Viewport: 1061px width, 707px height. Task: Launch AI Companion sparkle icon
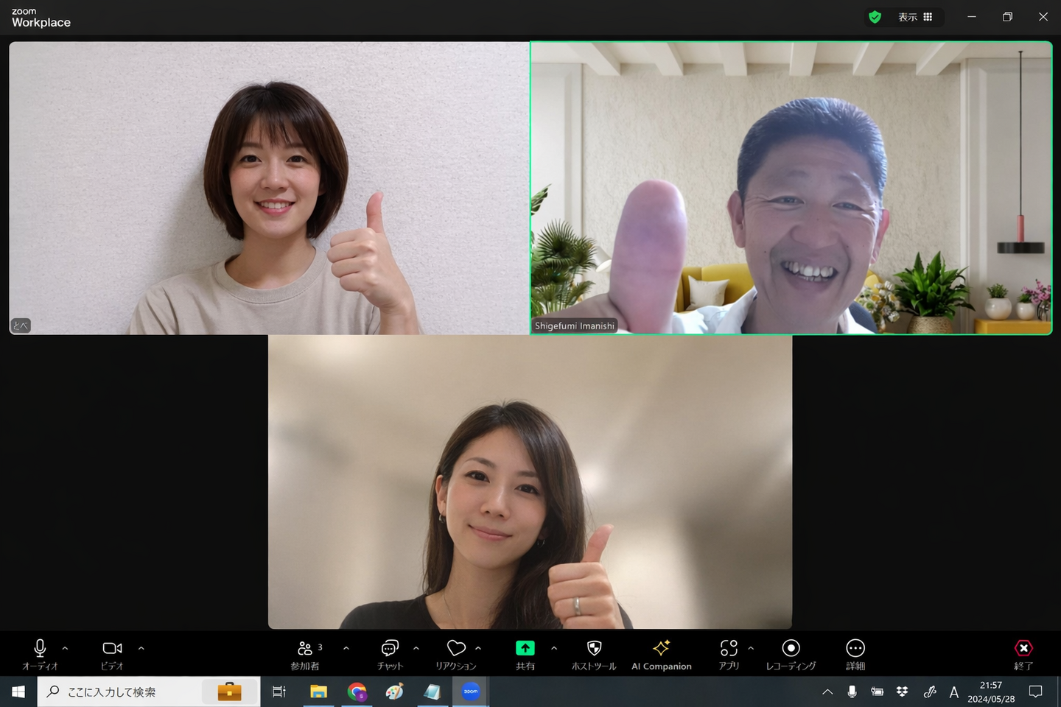(661, 653)
